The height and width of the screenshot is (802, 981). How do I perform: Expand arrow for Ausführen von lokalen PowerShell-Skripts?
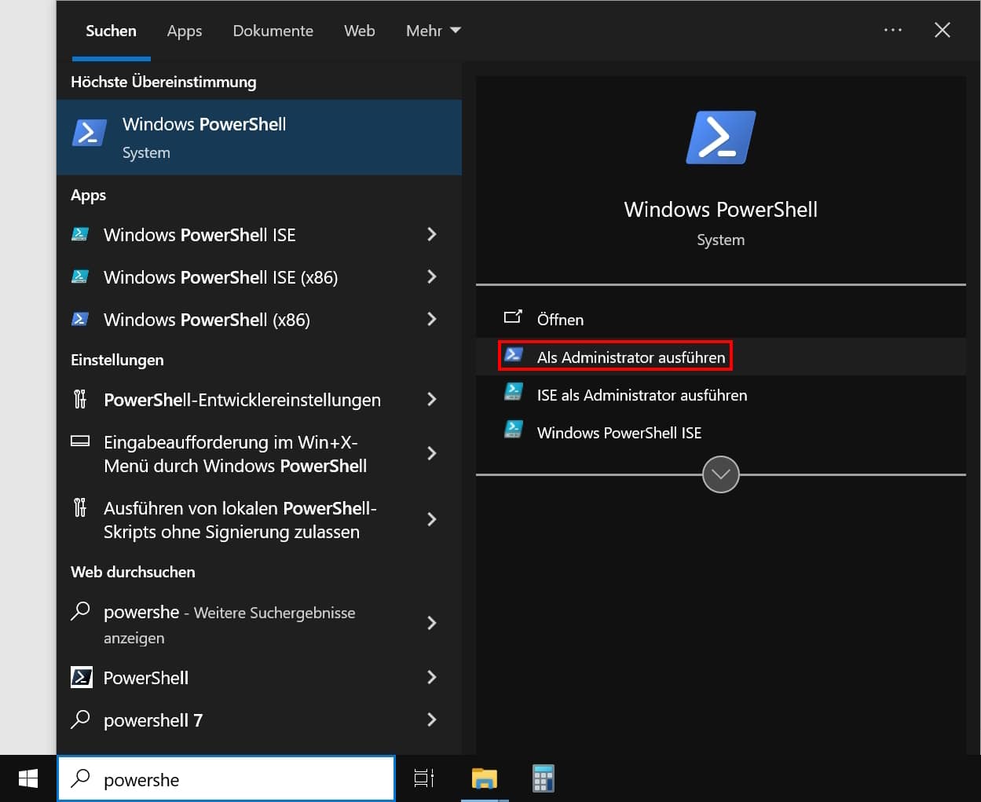point(431,519)
